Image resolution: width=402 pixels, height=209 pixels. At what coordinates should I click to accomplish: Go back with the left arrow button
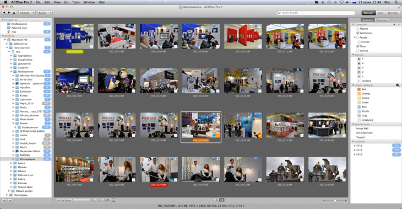point(4,13)
